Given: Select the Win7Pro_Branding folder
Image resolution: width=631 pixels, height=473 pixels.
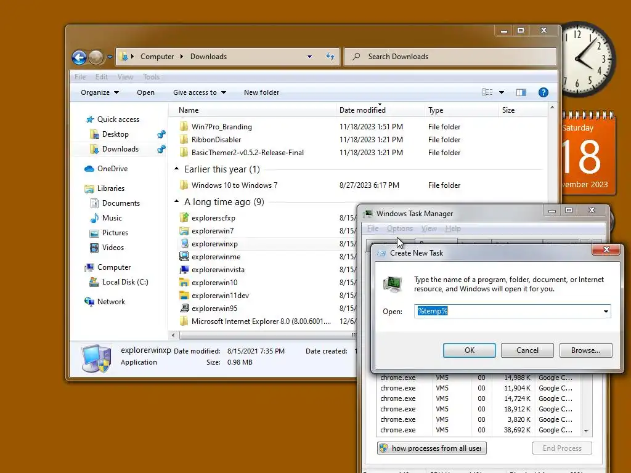Looking at the screenshot, I should tap(222, 127).
